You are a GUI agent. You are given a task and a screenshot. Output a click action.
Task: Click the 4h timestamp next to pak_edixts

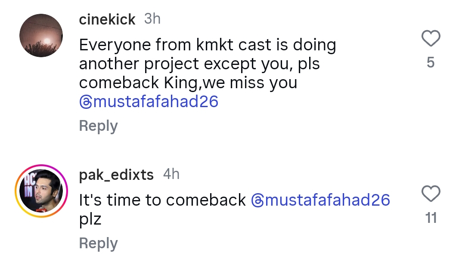[x=171, y=174]
